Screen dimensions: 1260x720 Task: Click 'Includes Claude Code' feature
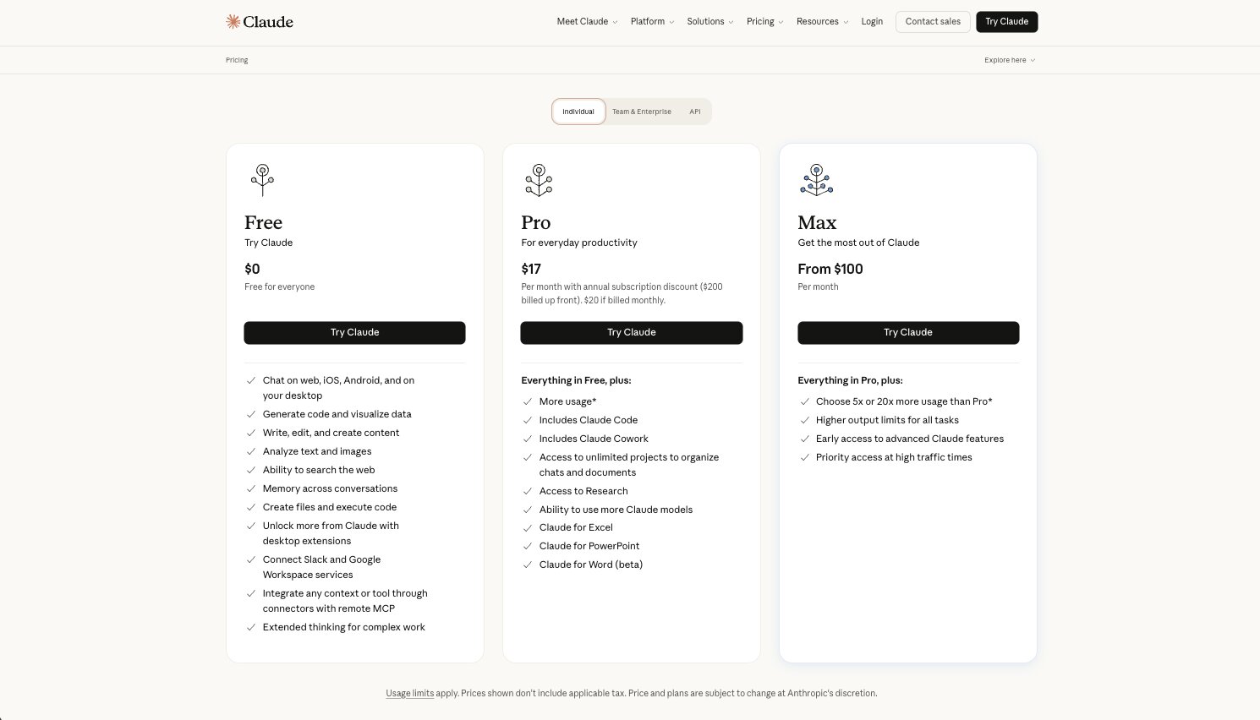[x=589, y=420]
